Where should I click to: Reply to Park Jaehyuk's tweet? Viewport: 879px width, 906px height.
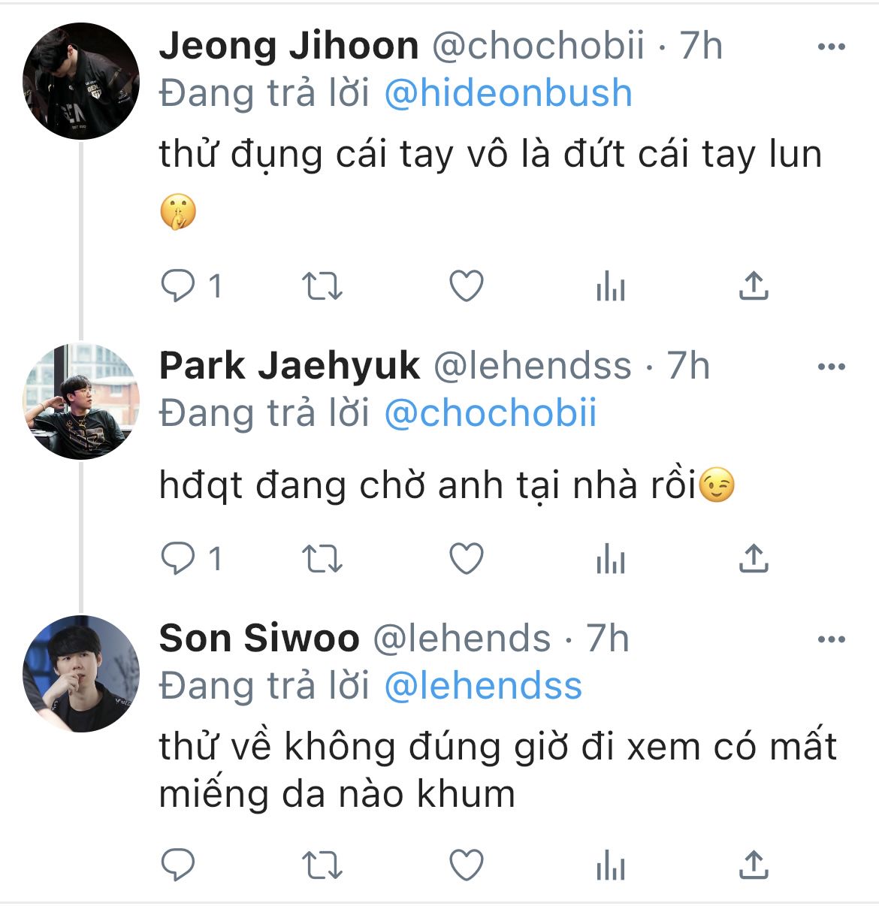pos(178,559)
